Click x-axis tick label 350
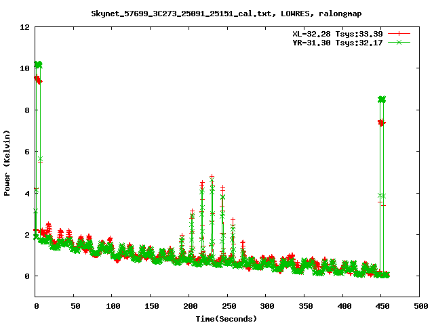Image resolution: width=434 pixels, height=325 pixels. [304, 306]
